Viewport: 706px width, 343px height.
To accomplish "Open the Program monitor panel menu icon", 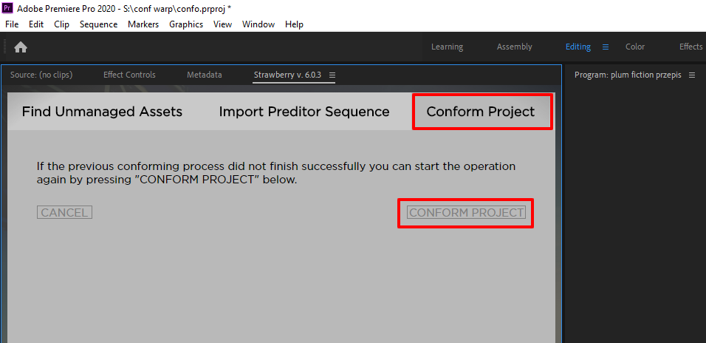I will [x=691, y=75].
